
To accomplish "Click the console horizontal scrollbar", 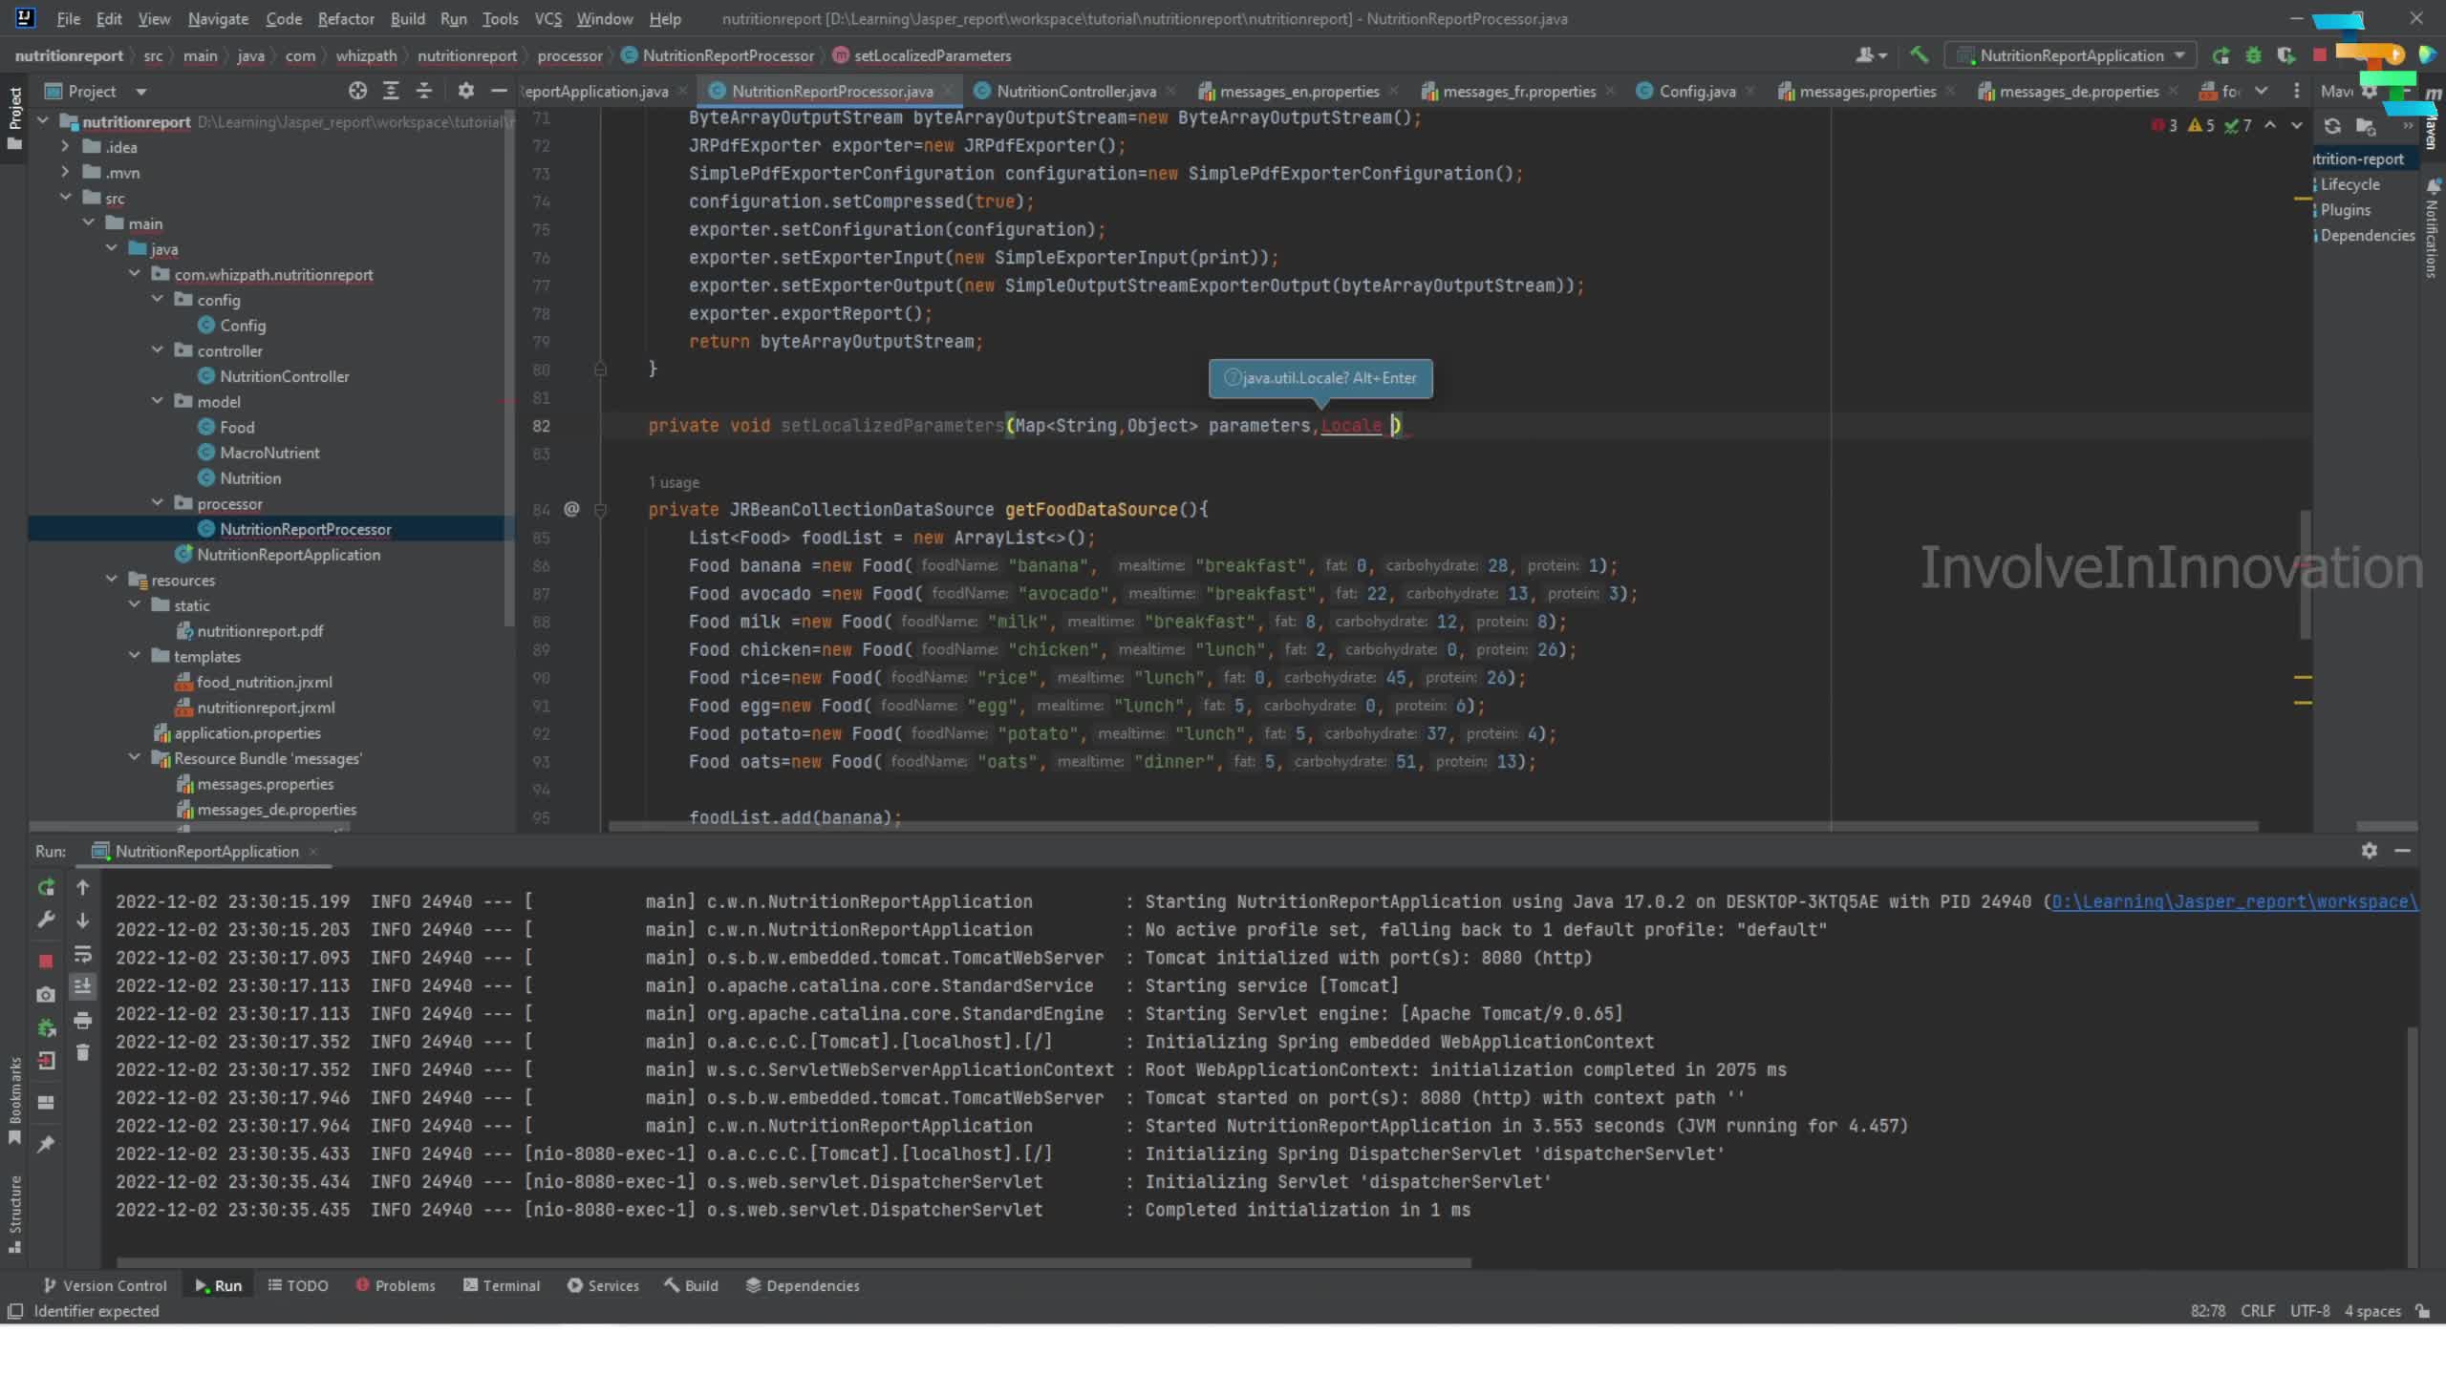I will [793, 1262].
